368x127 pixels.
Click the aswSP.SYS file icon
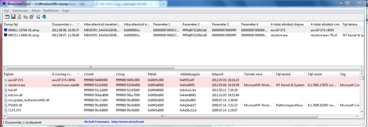click(x=6, y=80)
